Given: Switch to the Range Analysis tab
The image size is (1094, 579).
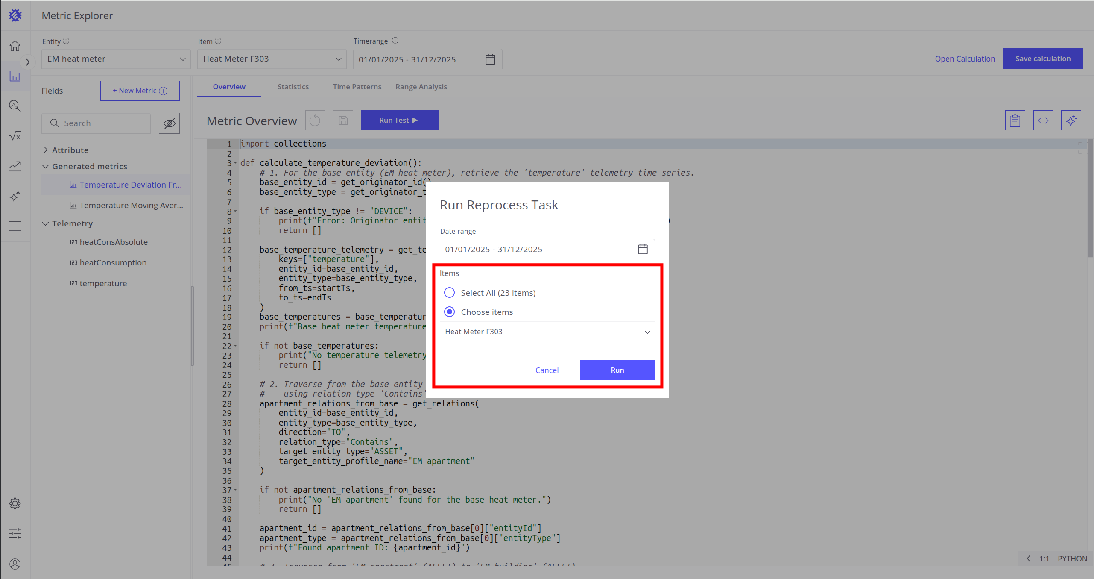Looking at the screenshot, I should 421,87.
